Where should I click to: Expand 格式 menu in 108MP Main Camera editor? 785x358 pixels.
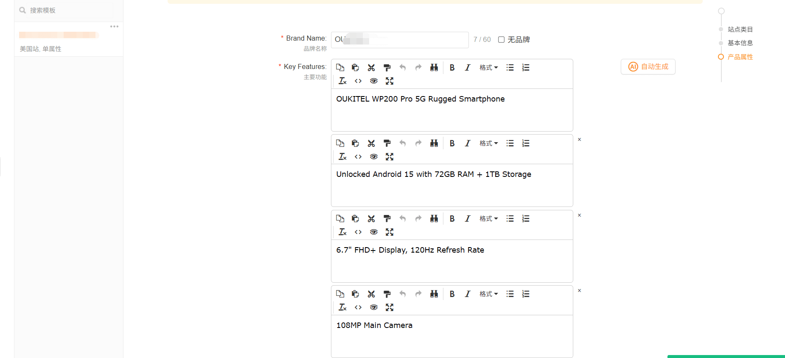[x=489, y=294]
